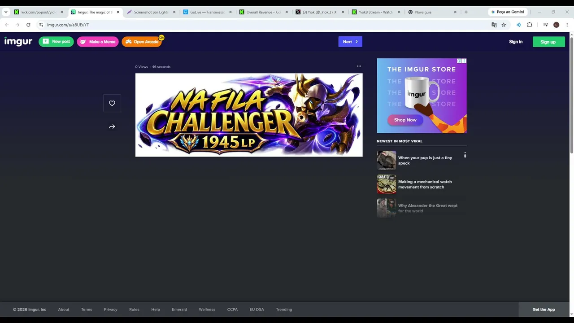Open the Rules footer link
574x323 pixels.
[x=134, y=310]
